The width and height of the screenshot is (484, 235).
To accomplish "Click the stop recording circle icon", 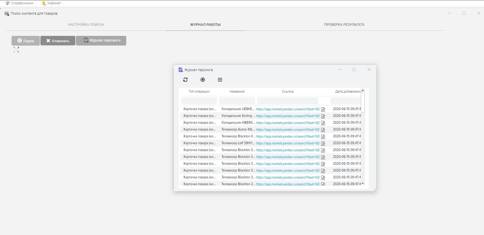I will coord(203,80).
